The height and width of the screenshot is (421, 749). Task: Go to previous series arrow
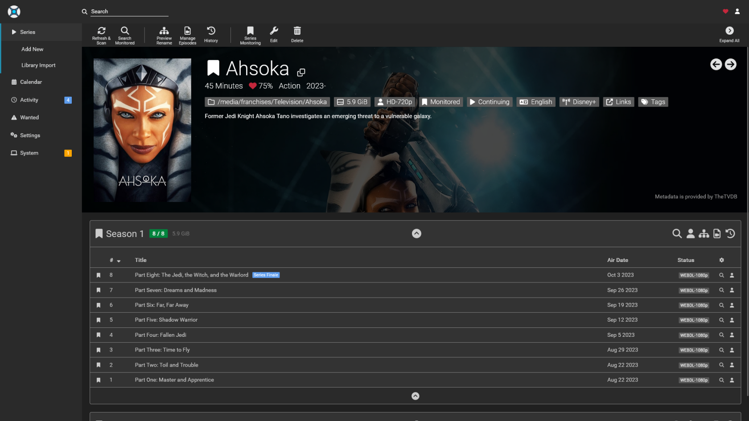716,65
